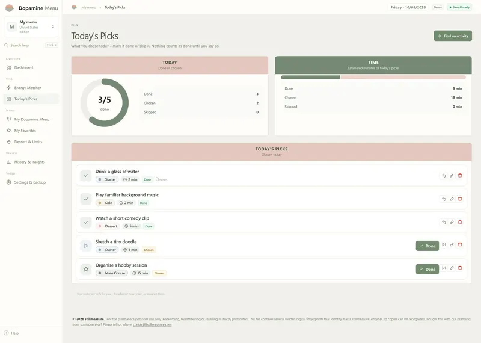Toggle checkmark for Drink a glass of water
This screenshot has width=481, height=343.
[x=86, y=176]
